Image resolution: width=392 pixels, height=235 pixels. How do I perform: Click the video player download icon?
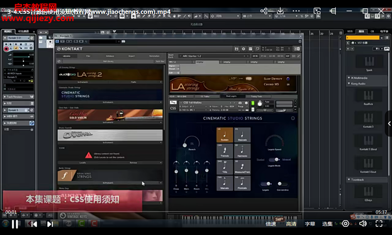pos(280,11)
